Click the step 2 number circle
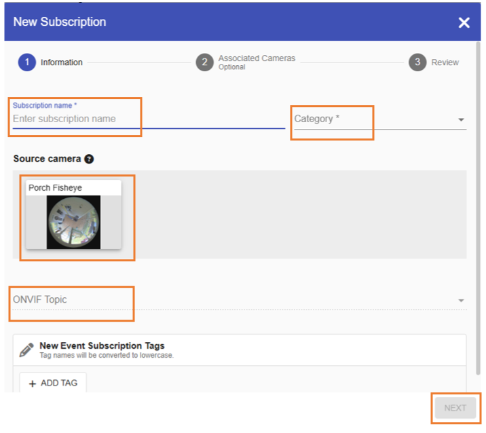The width and height of the screenshot is (486, 433). tap(204, 62)
